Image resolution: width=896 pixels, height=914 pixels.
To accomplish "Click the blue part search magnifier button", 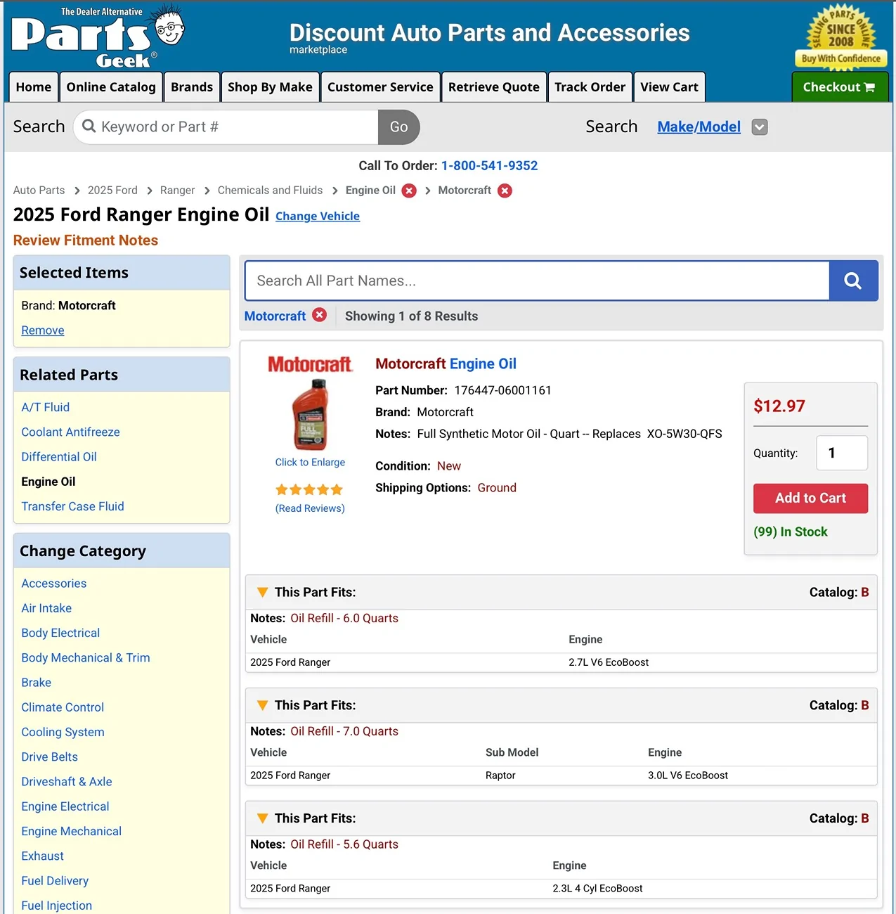I will (853, 281).
